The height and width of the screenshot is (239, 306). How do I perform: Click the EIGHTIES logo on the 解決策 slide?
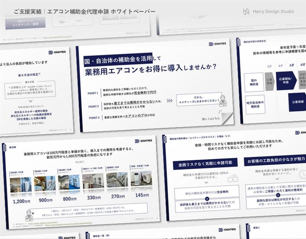[x=143, y=141]
